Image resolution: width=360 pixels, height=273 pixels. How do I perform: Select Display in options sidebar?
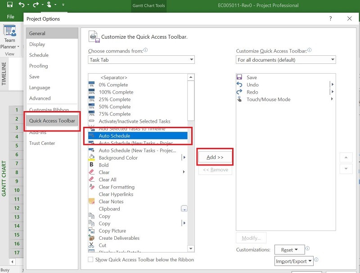52,44
